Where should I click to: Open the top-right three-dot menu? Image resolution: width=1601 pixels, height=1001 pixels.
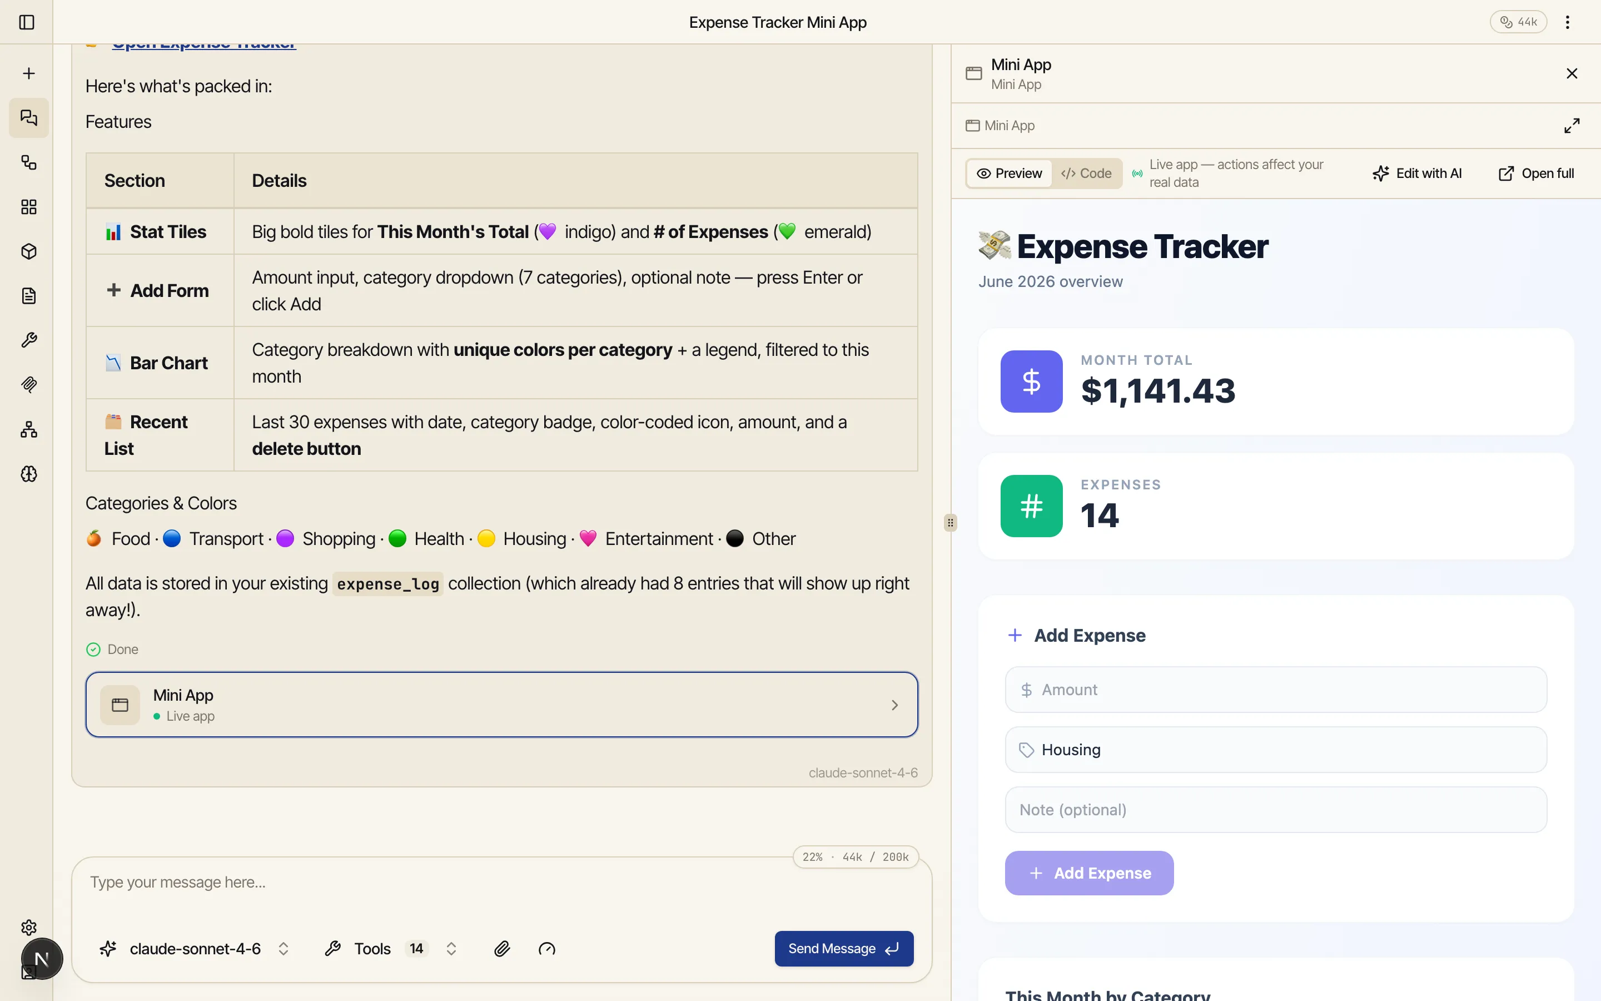(x=1567, y=22)
